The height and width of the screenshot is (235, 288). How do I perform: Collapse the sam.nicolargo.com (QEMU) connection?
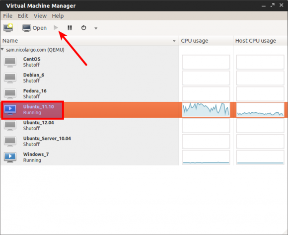point(2,49)
